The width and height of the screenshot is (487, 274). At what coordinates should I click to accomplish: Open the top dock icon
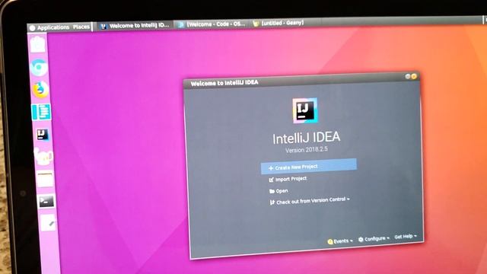37,44
